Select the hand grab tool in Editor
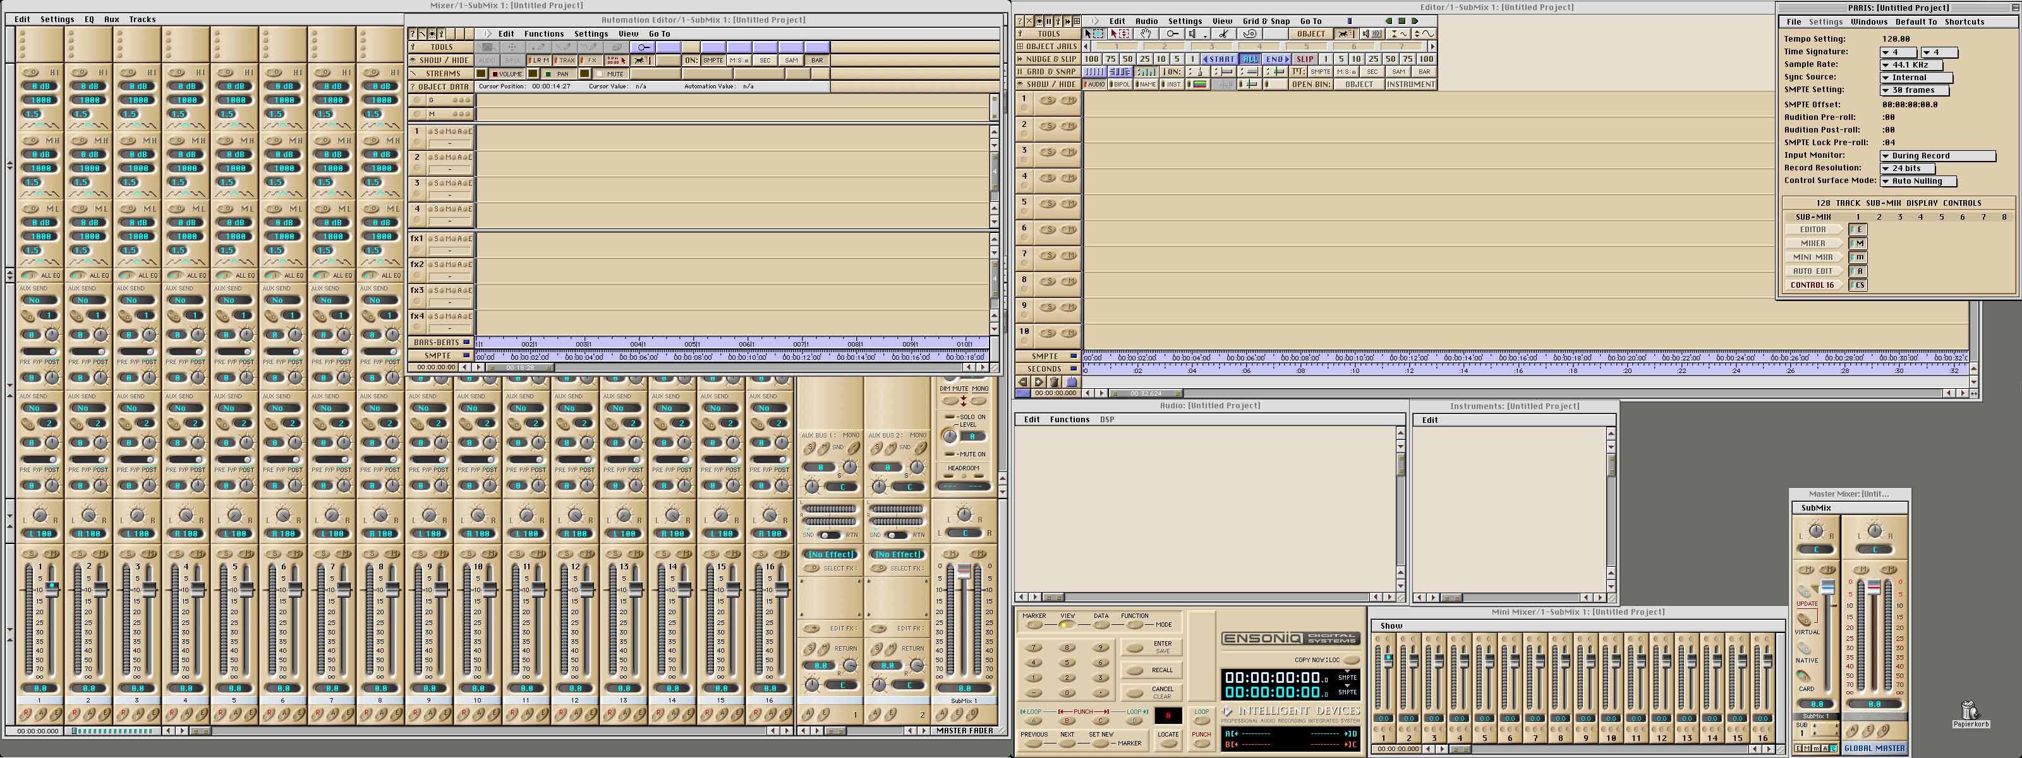 click(x=1146, y=33)
